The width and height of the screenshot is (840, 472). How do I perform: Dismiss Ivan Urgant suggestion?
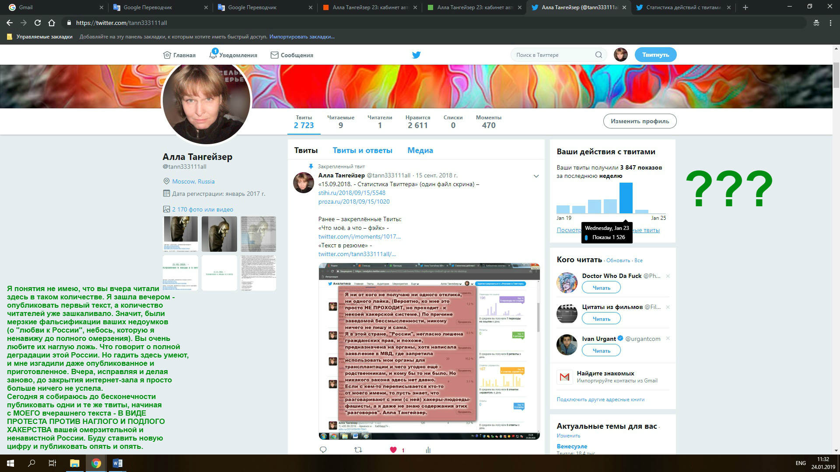[668, 339]
